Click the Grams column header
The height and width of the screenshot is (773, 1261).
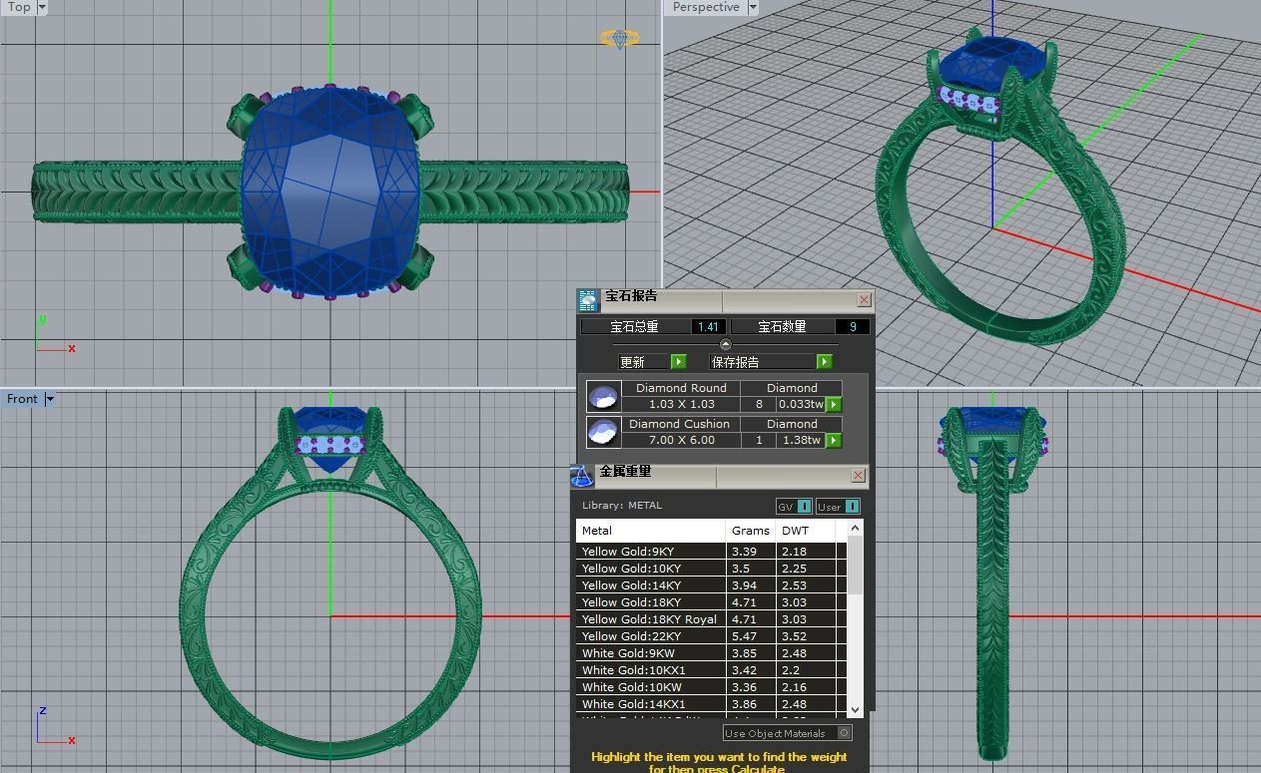click(750, 531)
